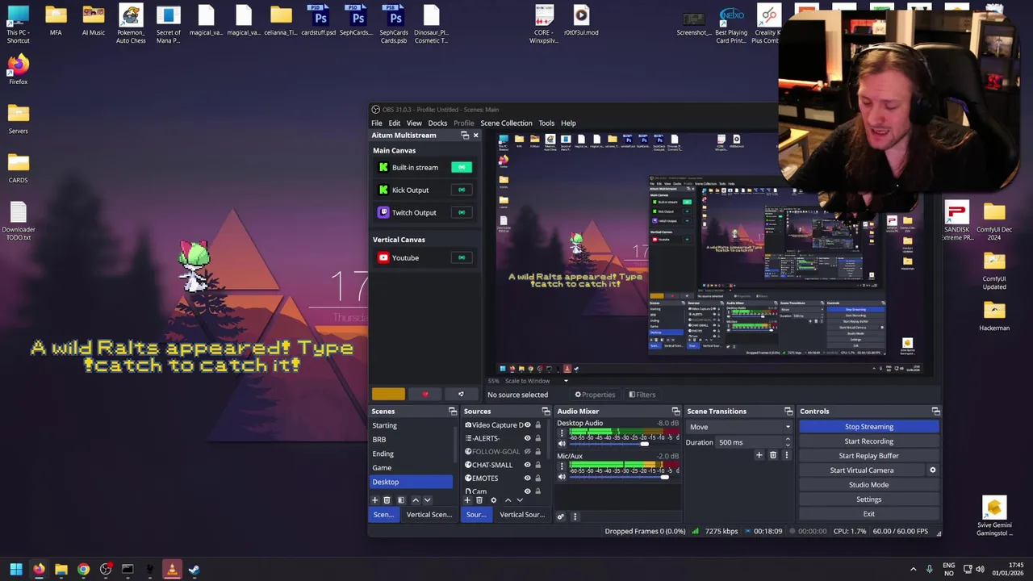
Task: Toggle the Twitch Output stream
Action: 462,212
